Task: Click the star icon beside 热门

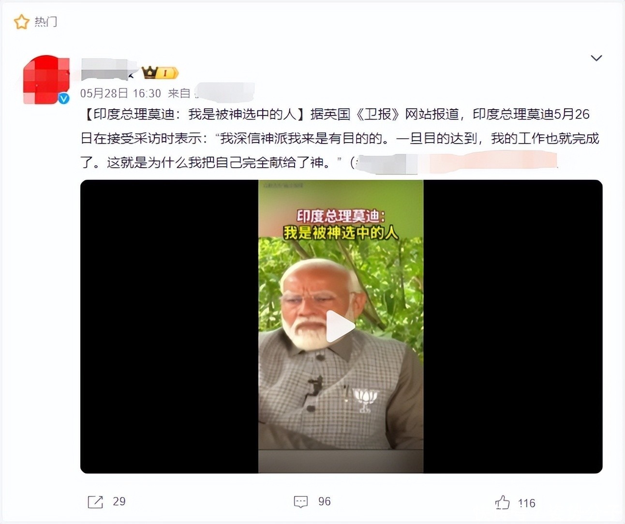Action: click(x=21, y=22)
